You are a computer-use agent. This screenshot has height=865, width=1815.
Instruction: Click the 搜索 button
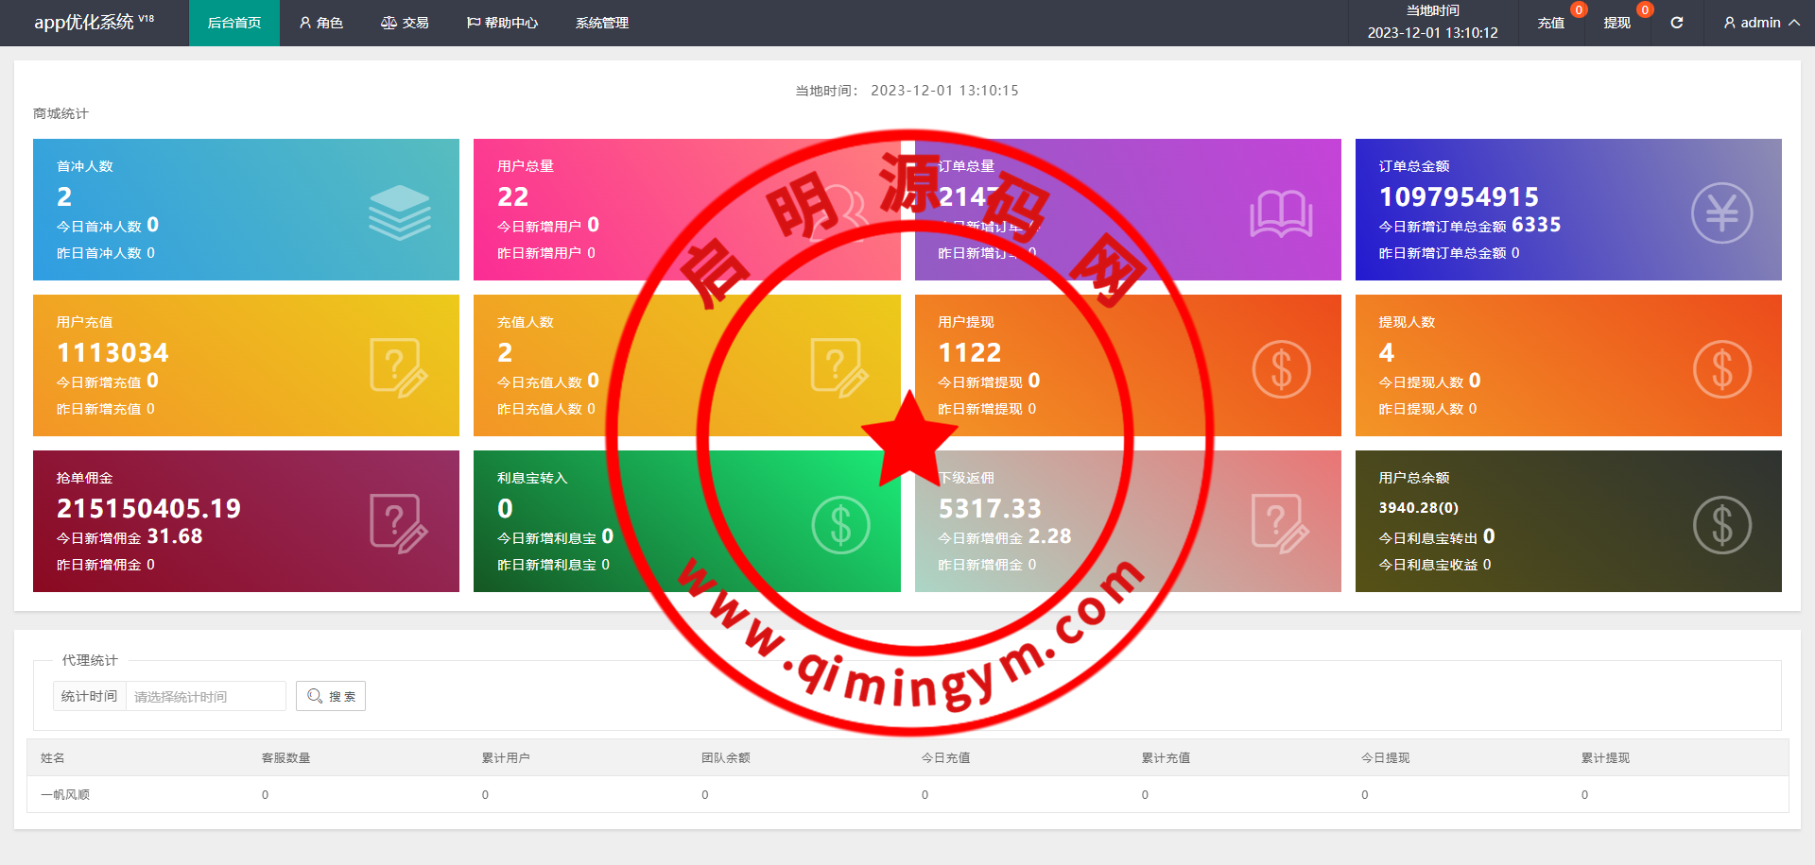(331, 696)
